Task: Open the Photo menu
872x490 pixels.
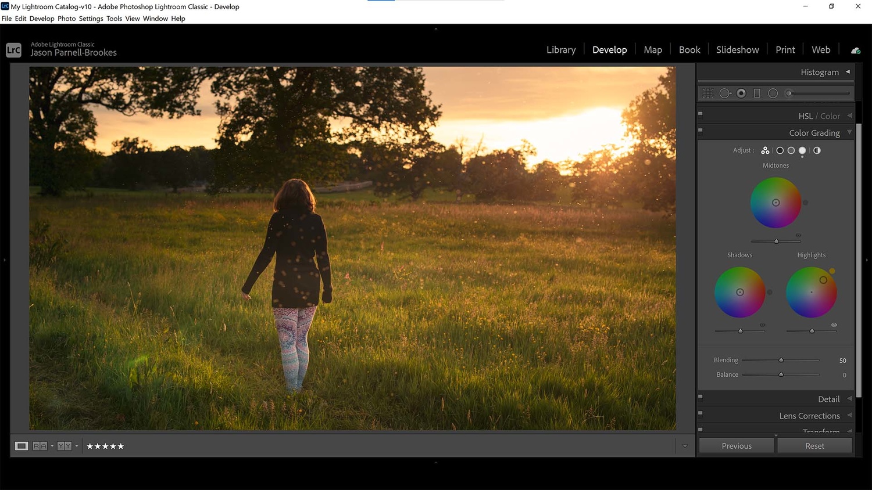Action: 67,19
